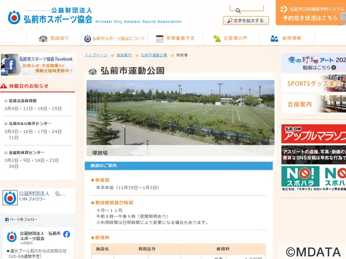This screenshot has height=259, width=346.
Task: Click the association emblem in Facebook widget
Action: click(10, 198)
